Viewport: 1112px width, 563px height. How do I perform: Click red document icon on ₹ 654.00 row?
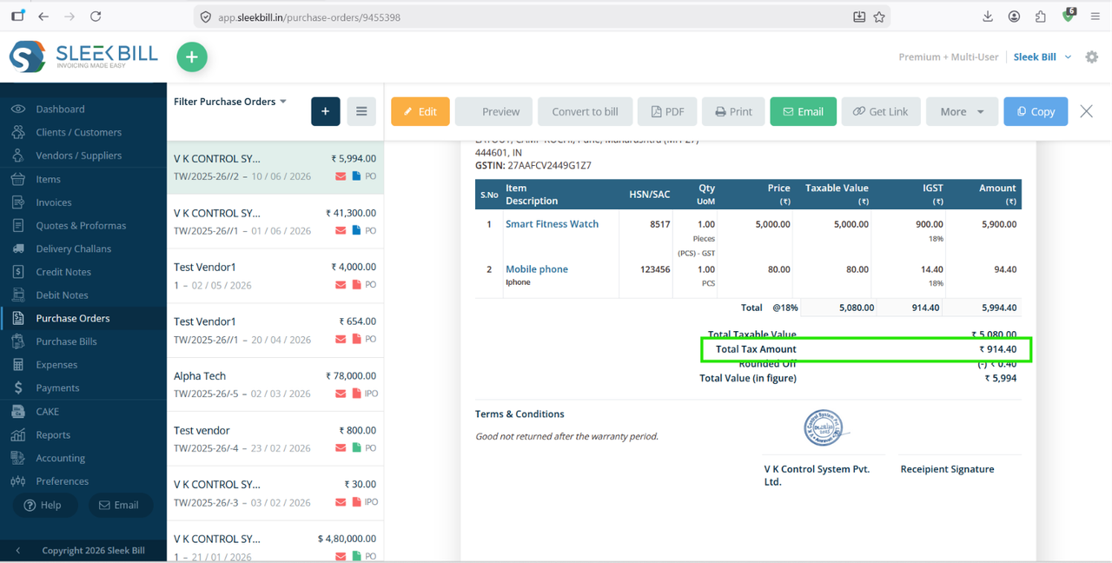(x=356, y=339)
